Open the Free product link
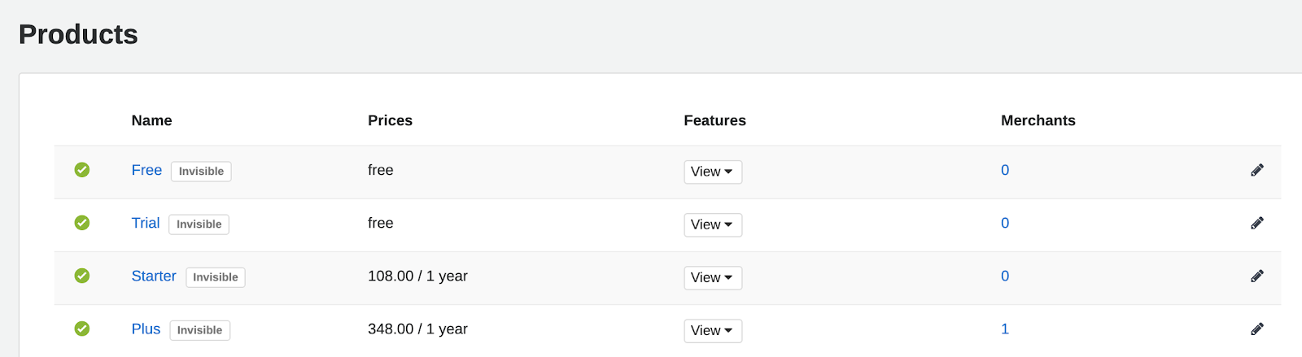Viewport: 1302px width, 357px height. coord(146,170)
